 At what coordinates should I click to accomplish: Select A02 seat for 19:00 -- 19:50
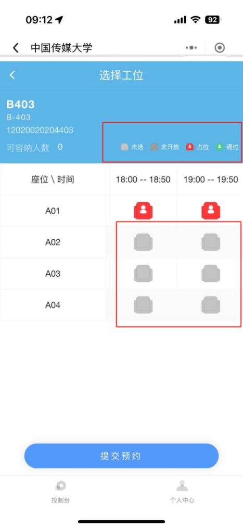(211, 242)
